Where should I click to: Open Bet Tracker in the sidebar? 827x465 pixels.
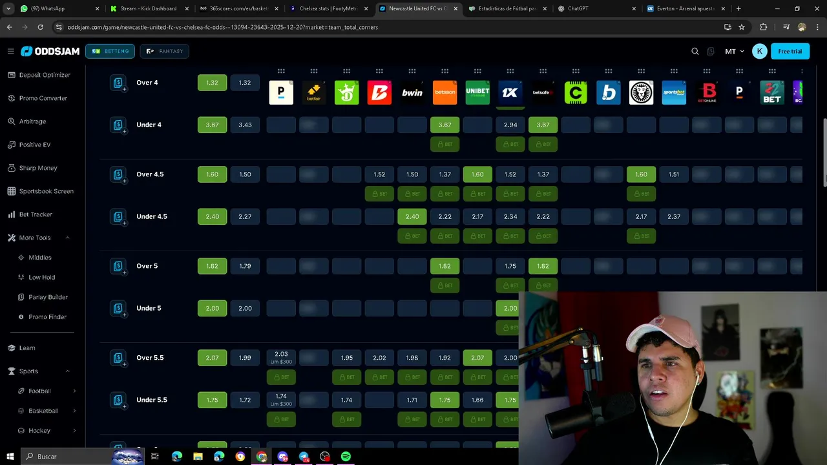(36, 214)
